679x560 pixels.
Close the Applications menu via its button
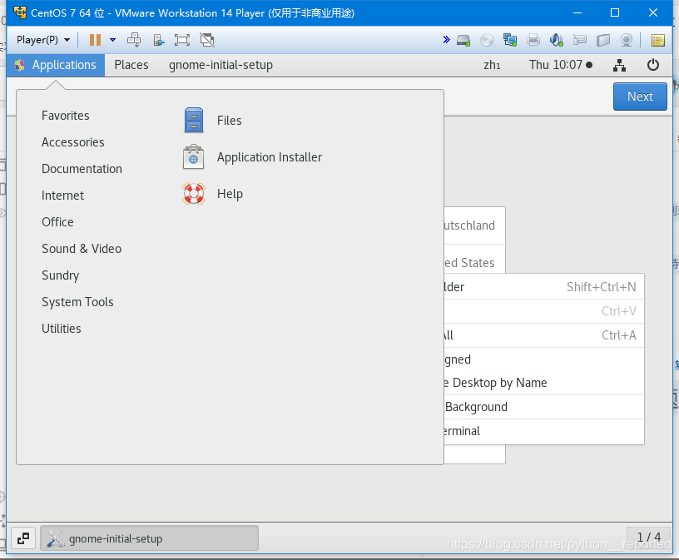pos(56,65)
